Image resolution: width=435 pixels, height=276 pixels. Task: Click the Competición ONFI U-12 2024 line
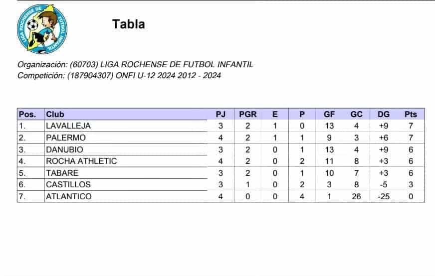pyautogui.click(x=119, y=76)
